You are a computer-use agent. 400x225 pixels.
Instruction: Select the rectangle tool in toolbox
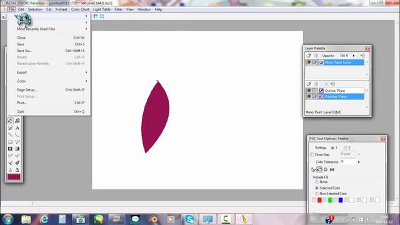(11, 142)
